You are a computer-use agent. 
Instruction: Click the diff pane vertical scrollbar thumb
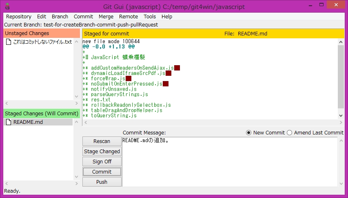(341, 77)
